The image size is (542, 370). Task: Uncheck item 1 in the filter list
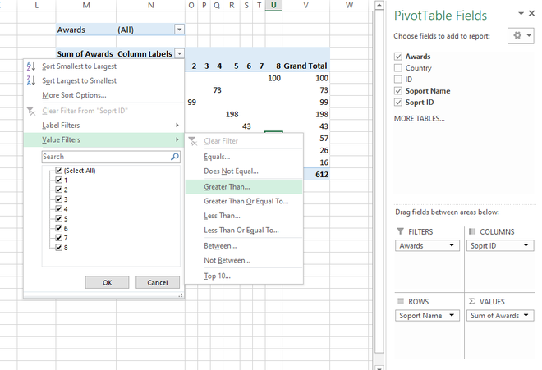[59, 180]
